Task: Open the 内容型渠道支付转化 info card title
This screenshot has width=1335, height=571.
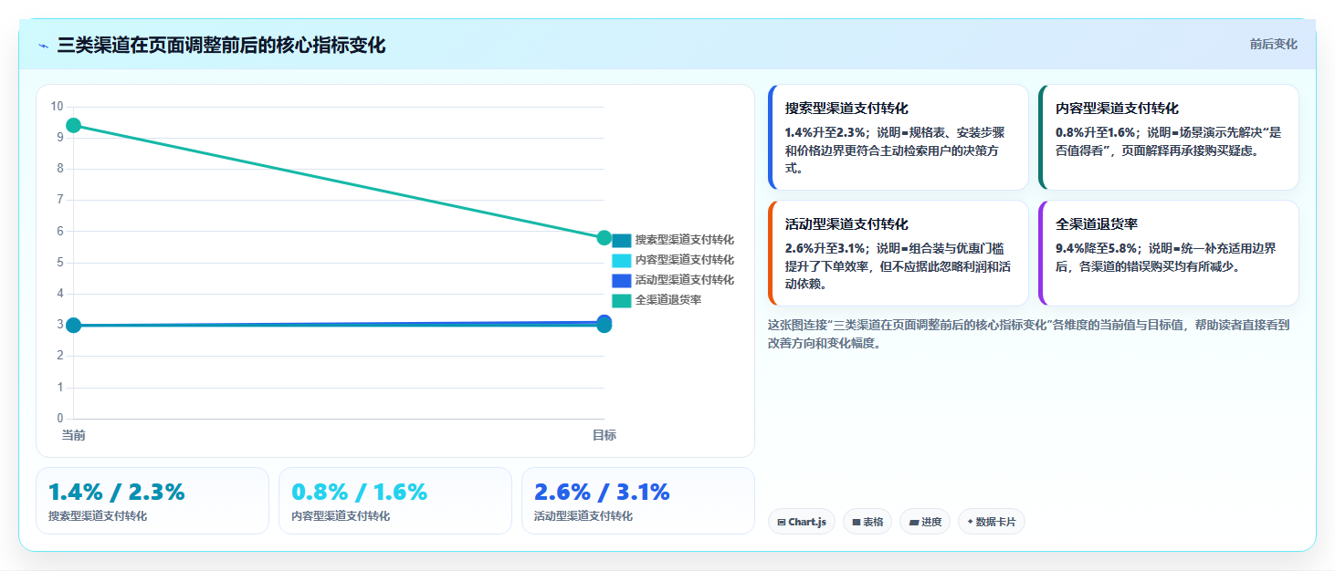Action: pos(1117,109)
